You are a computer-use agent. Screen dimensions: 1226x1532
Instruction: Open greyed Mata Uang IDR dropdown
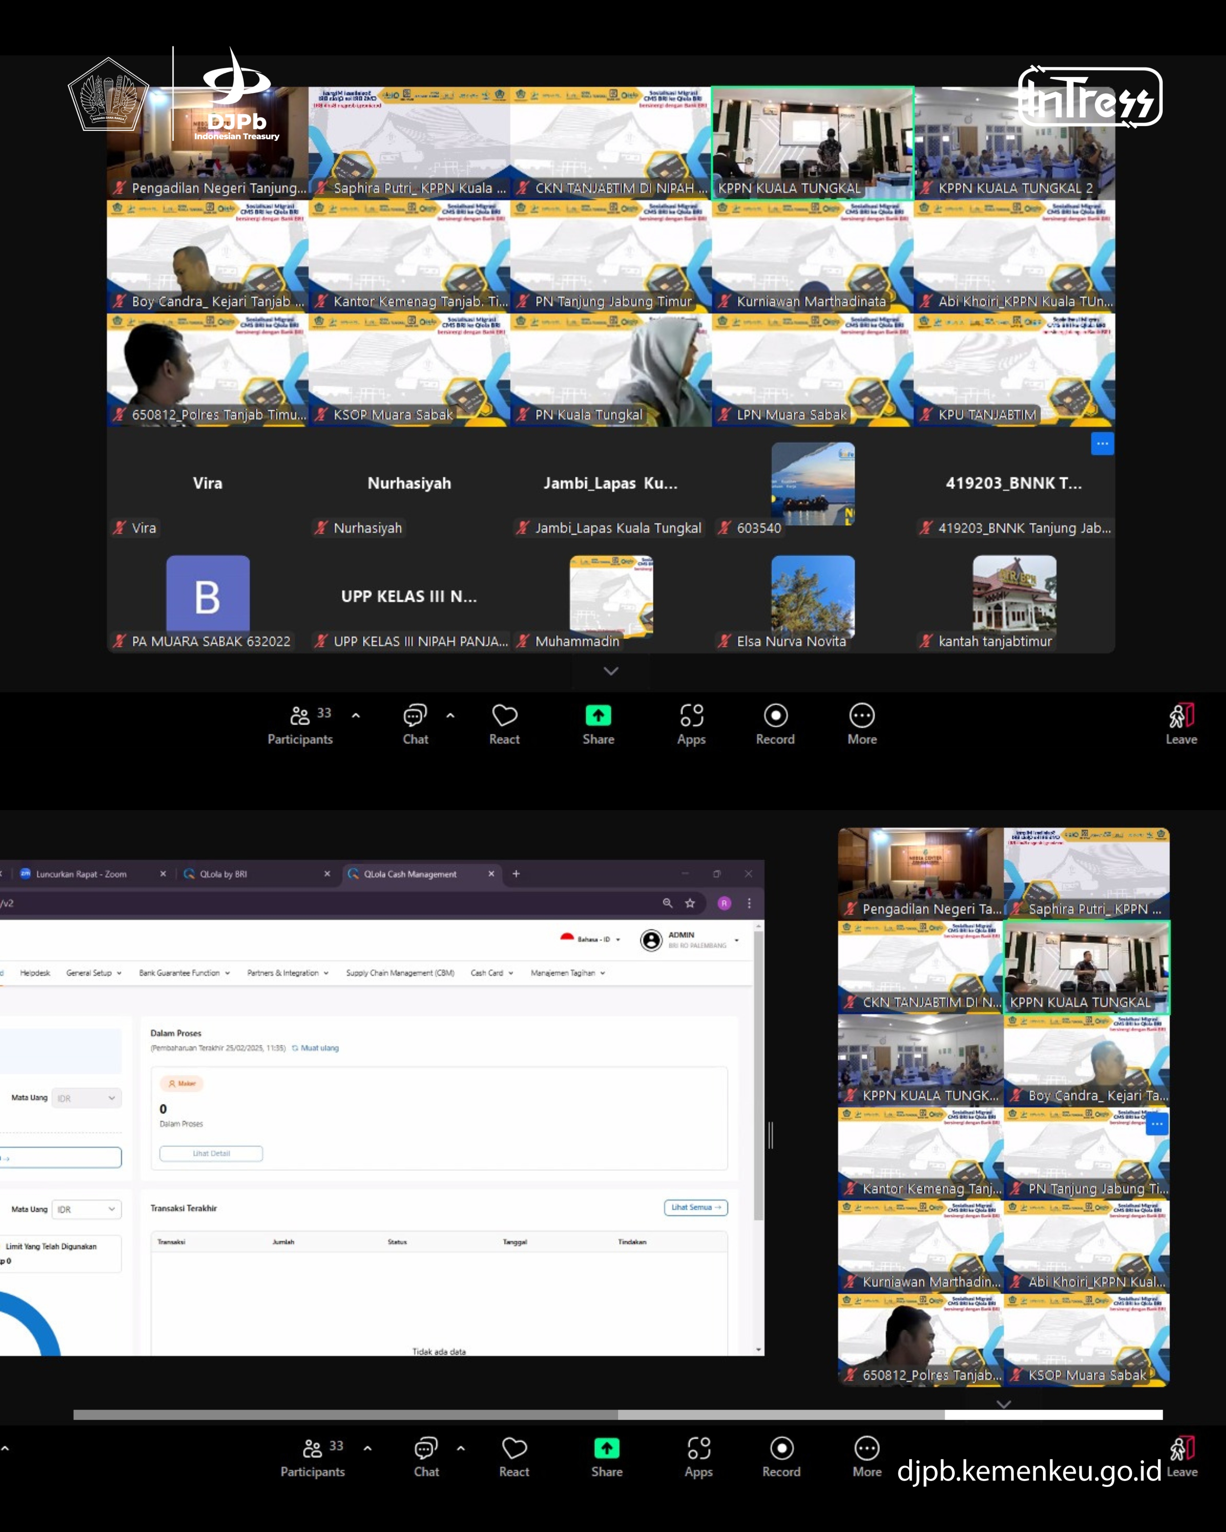pyautogui.click(x=86, y=1098)
